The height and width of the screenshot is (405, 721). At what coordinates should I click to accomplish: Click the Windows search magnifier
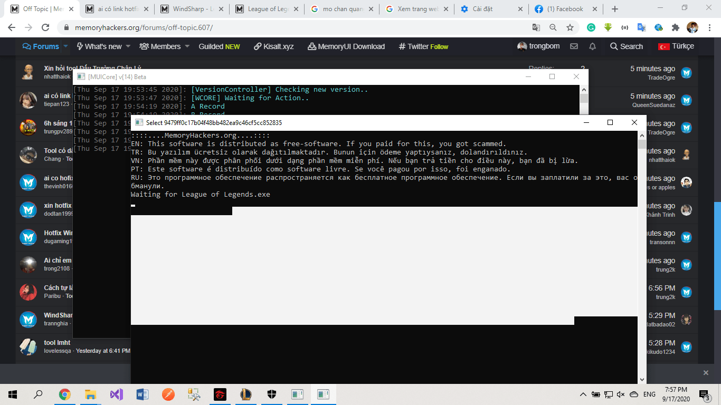[39, 394]
